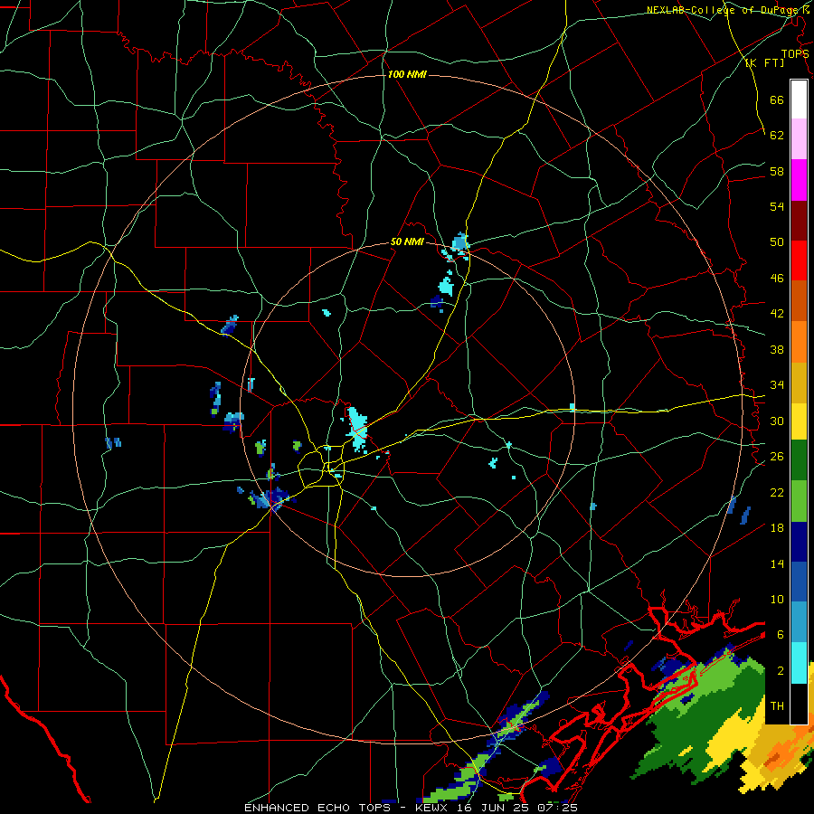
Task: Click the legend value "14"
Action: click(x=777, y=563)
